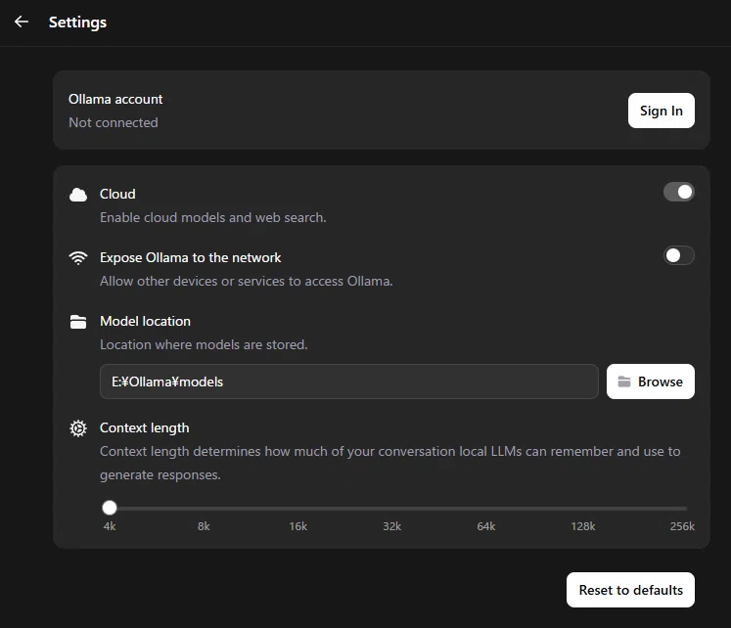
Task: Click the 'Cloud' setting label
Action: (117, 194)
